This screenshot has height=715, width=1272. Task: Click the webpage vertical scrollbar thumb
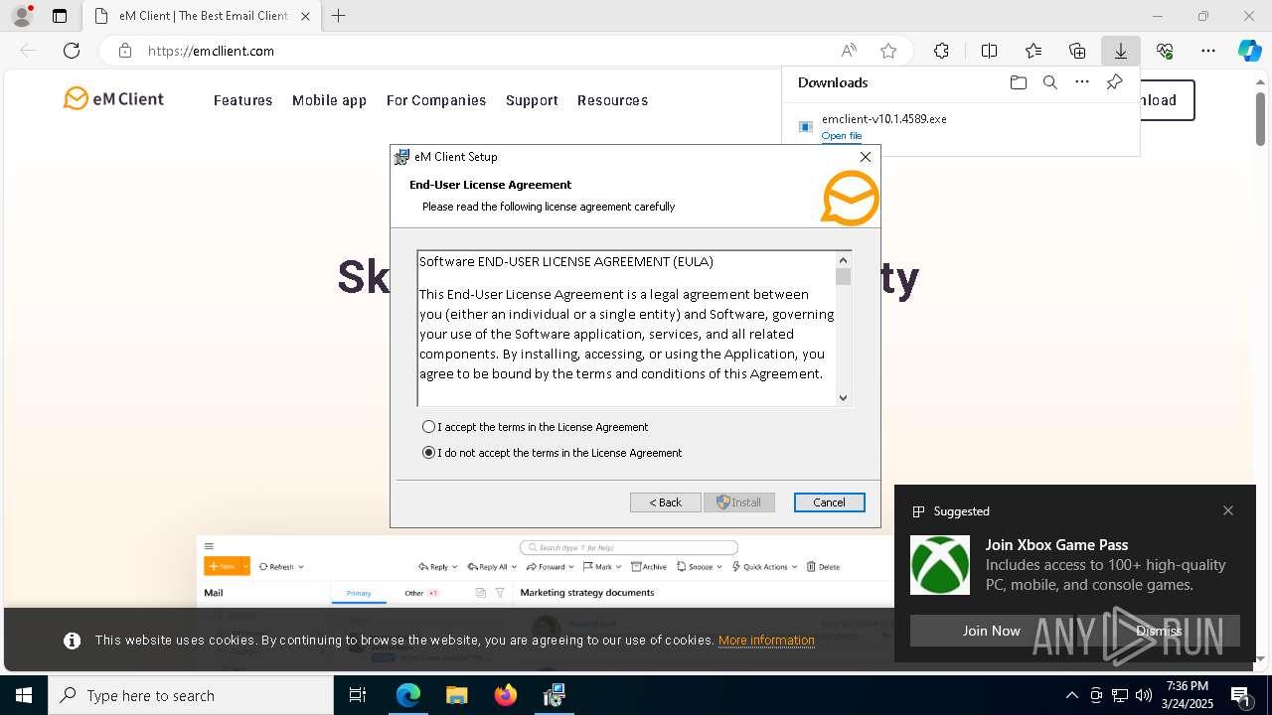click(x=1260, y=118)
